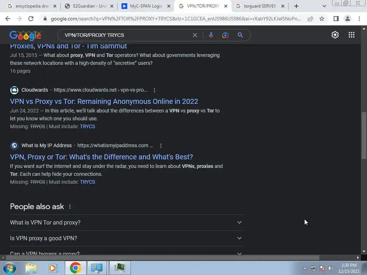Clear the search box with X
This screenshot has width=367, height=275.
pos(195,35)
